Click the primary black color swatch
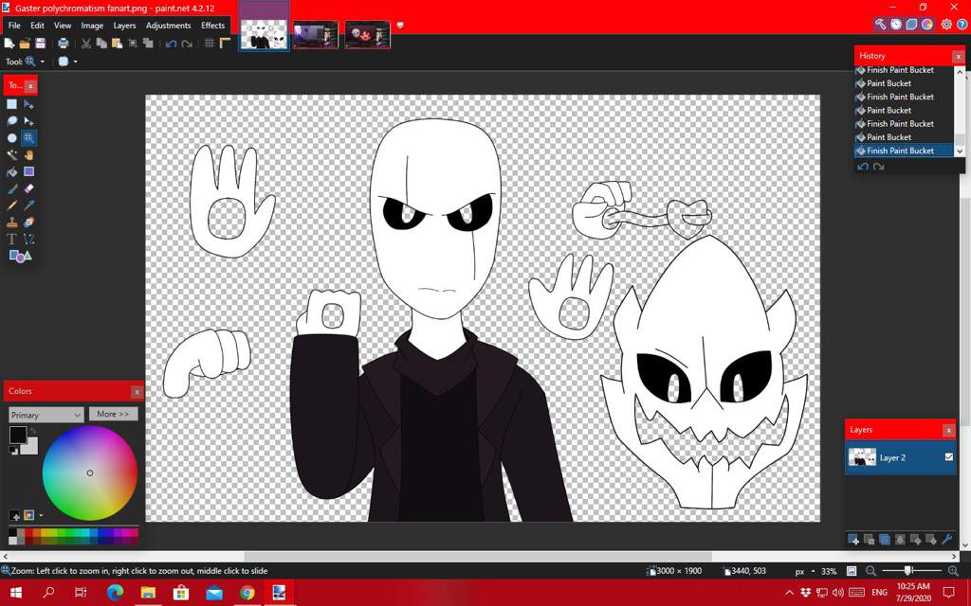Image resolution: width=971 pixels, height=606 pixels. tap(17, 435)
